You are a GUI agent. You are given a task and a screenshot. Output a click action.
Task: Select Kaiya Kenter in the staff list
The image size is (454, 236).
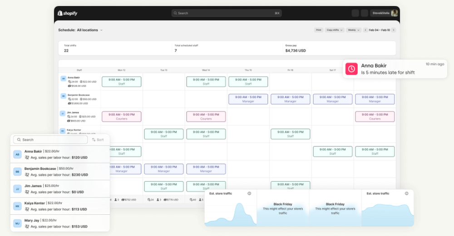click(60, 206)
